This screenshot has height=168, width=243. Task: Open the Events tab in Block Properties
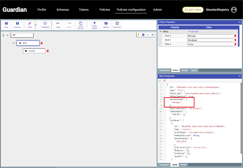[183, 165]
